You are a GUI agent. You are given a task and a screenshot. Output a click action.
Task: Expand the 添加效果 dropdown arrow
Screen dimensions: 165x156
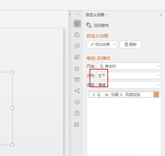[x=115, y=45]
